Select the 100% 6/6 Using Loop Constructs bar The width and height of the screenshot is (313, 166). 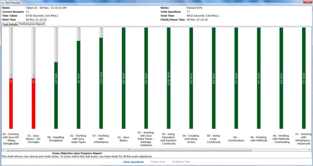(x=214, y=78)
